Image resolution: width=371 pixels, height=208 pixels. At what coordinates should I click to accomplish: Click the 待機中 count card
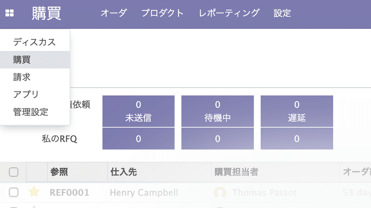point(217,111)
